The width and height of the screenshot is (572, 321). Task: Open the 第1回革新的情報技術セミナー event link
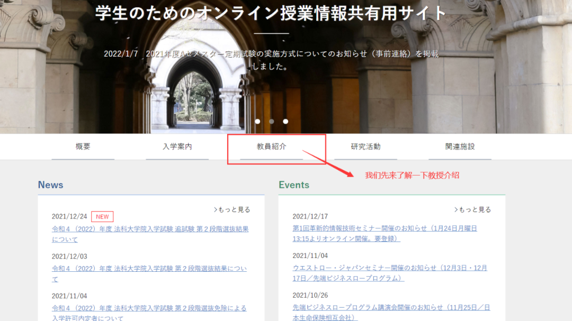point(385,233)
